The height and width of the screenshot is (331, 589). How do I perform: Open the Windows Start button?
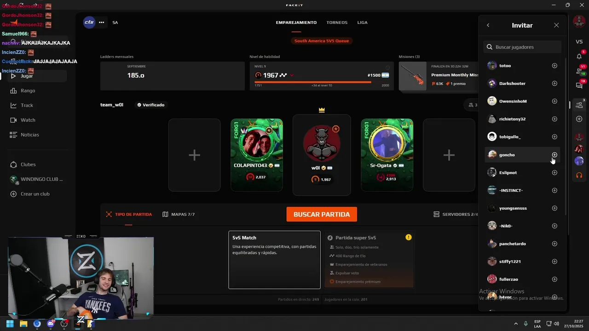click(x=10, y=324)
